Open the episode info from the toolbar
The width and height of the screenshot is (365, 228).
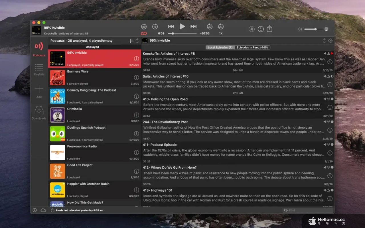[261, 29]
